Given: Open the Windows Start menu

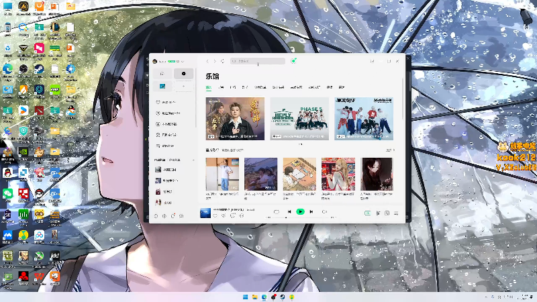Looking at the screenshot, I should [x=245, y=297].
